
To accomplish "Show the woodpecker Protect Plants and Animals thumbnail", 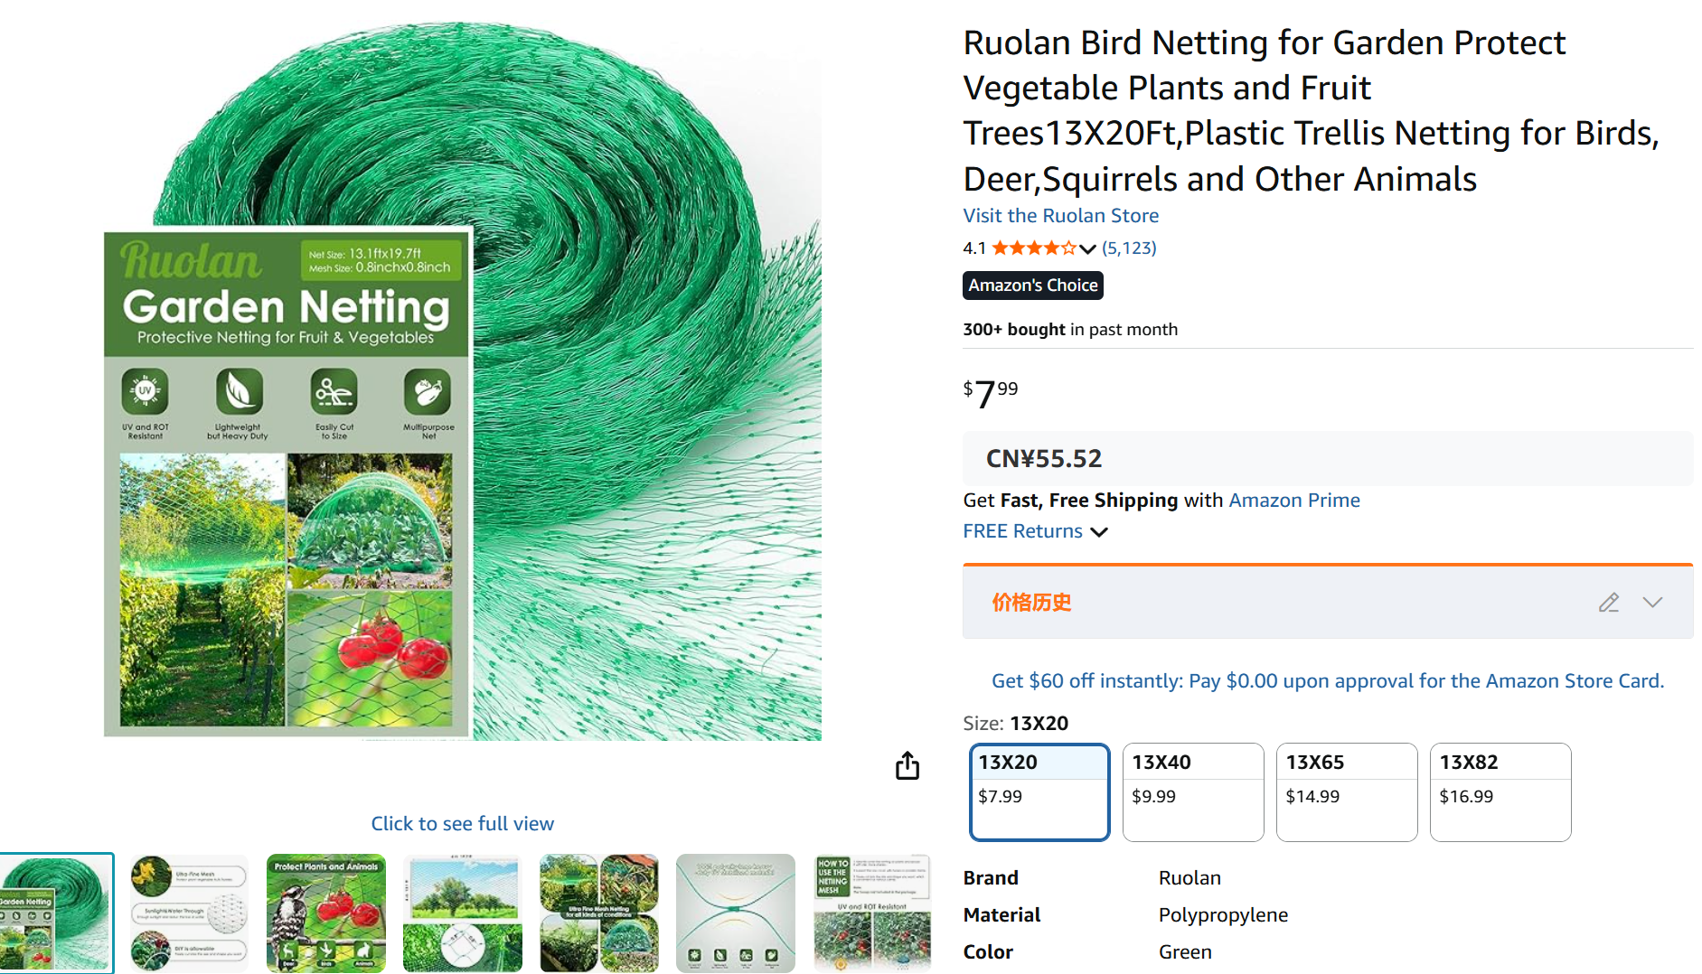I will tap(326, 913).
